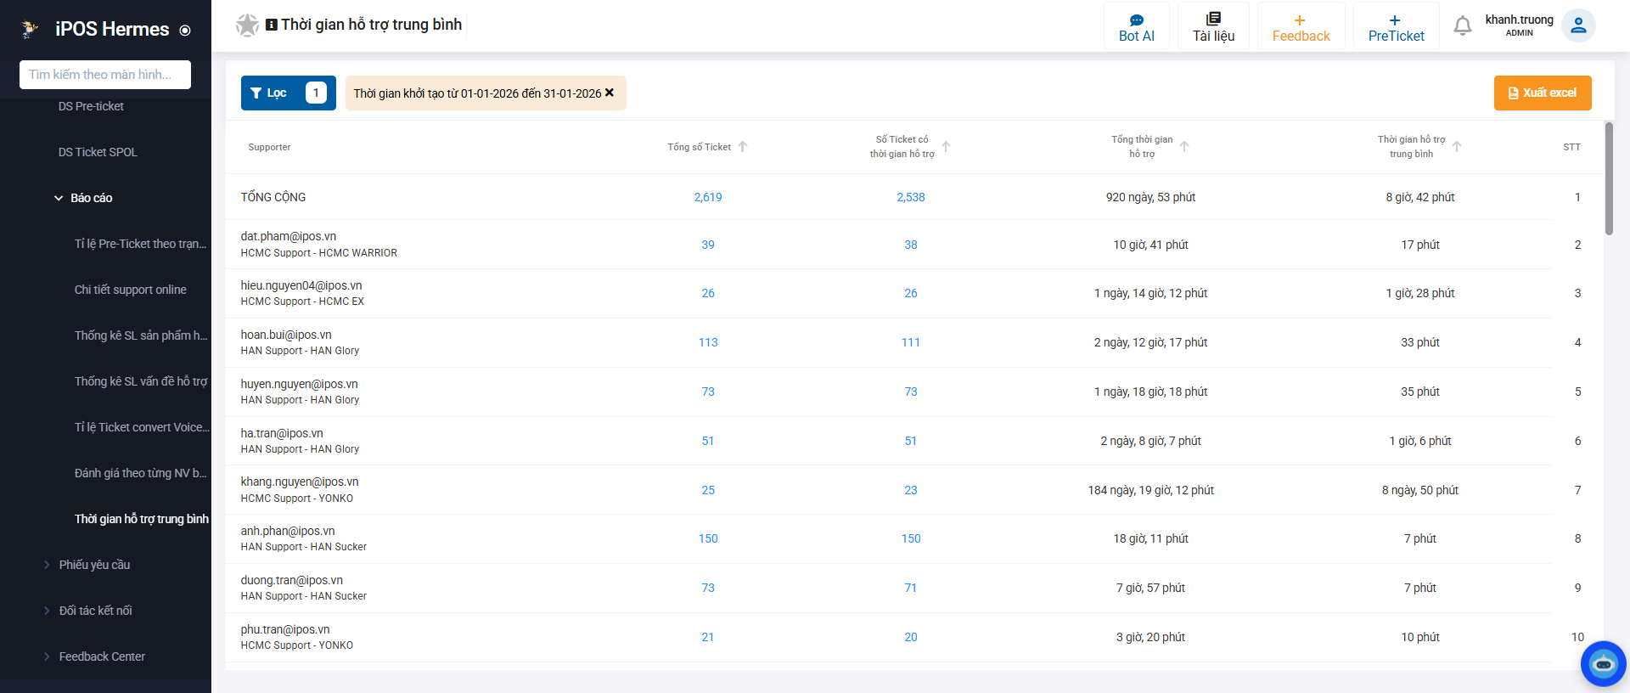Open DS Ticket SPOL in sidebar
1630x693 pixels.
[x=98, y=152]
